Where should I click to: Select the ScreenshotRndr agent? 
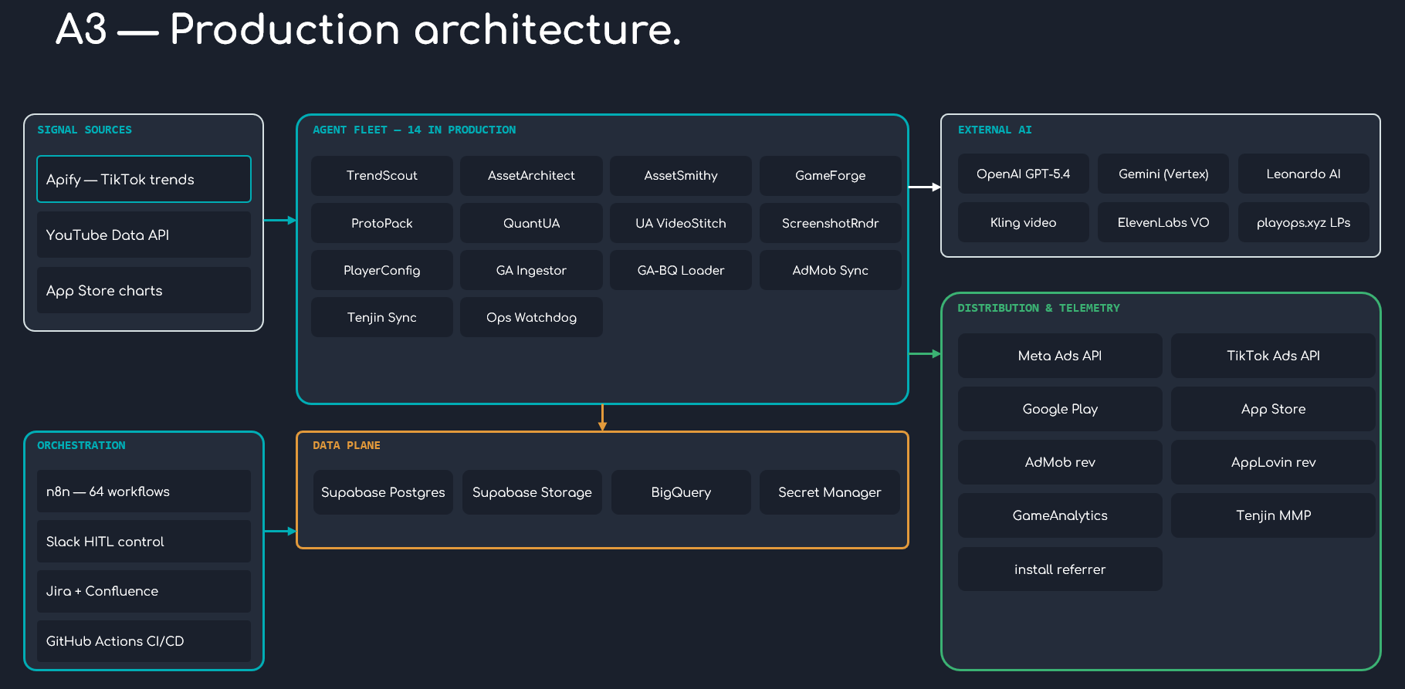(831, 223)
